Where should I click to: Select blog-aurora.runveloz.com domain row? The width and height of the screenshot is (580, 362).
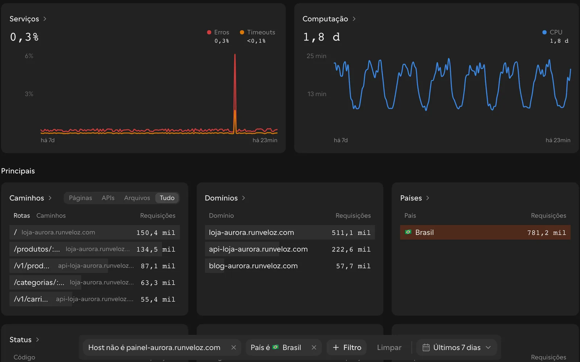290,266
